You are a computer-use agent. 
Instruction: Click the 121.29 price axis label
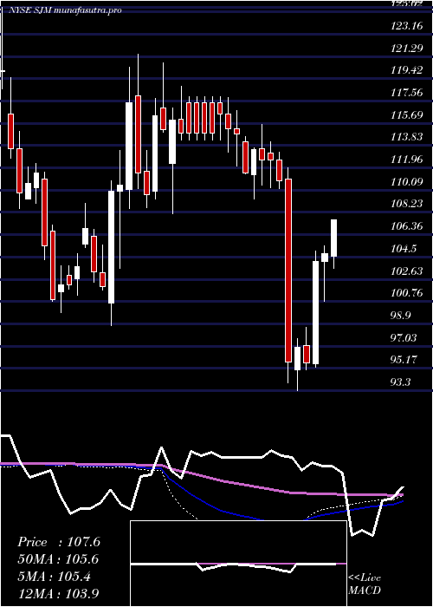coord(405,49)
